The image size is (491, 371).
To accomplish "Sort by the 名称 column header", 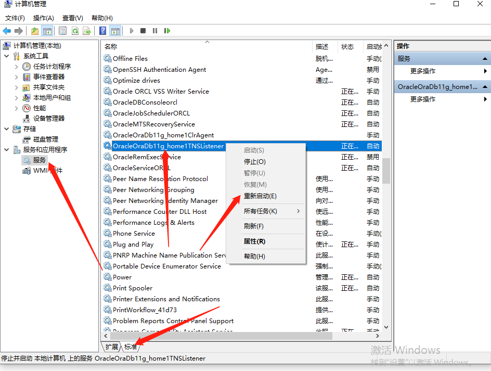I will 208,47.
